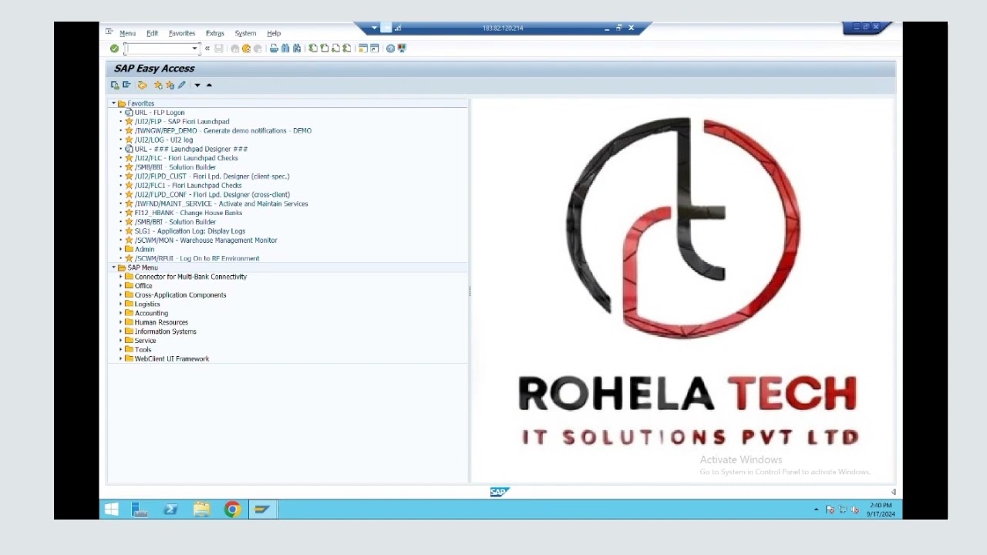Viewport: 987px width, 555px height.
Task: Open the command field history dropdown
Action: [194, 49]
